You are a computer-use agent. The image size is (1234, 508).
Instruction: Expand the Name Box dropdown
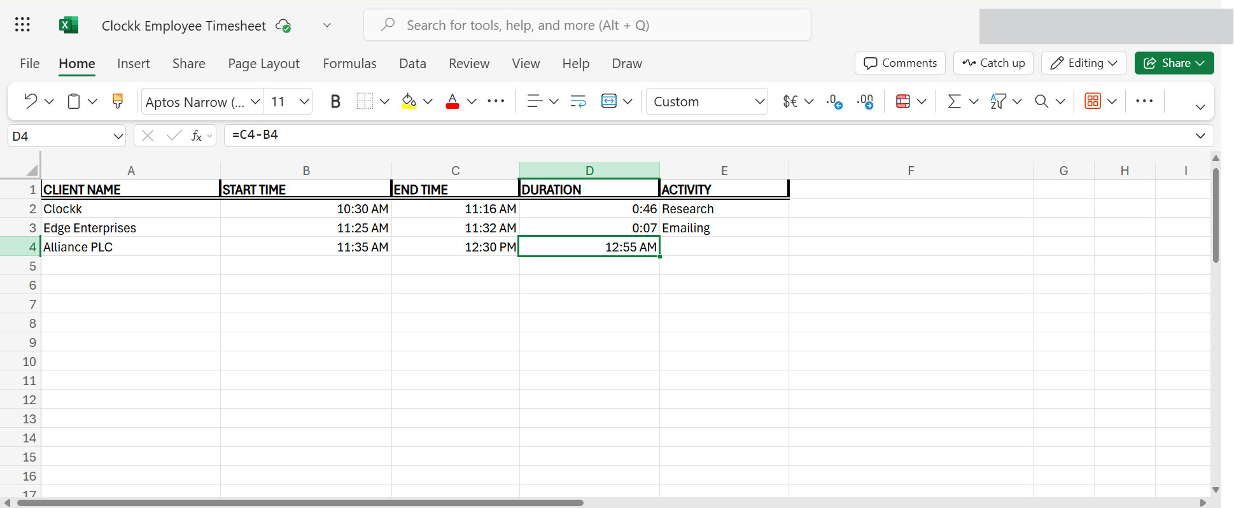click(x=118, y=136)
